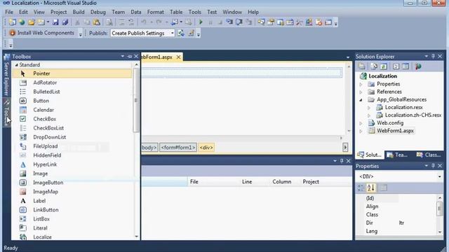This screenshot has height=252, width=449.
Task: Click the Save All icon
Action: [65, 22]
